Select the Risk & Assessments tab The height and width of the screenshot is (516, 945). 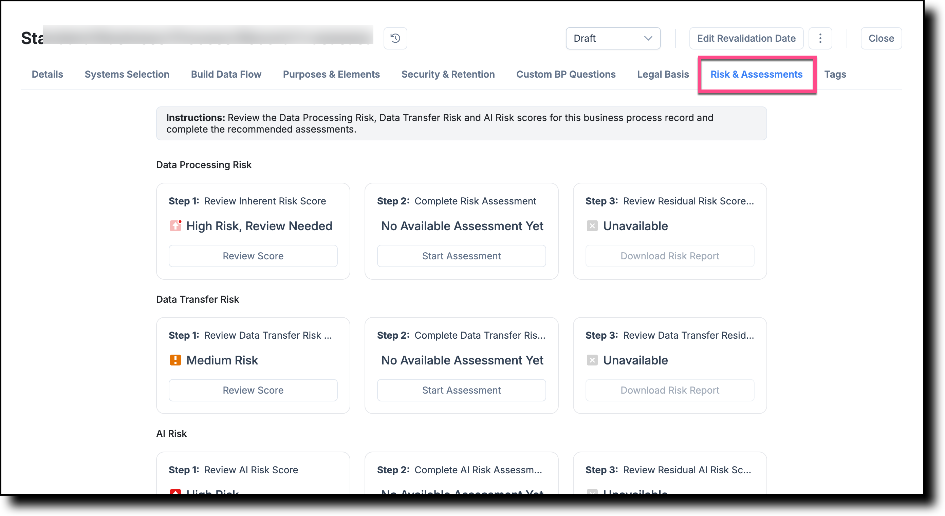pyautogui.click(x=756, y=74)
